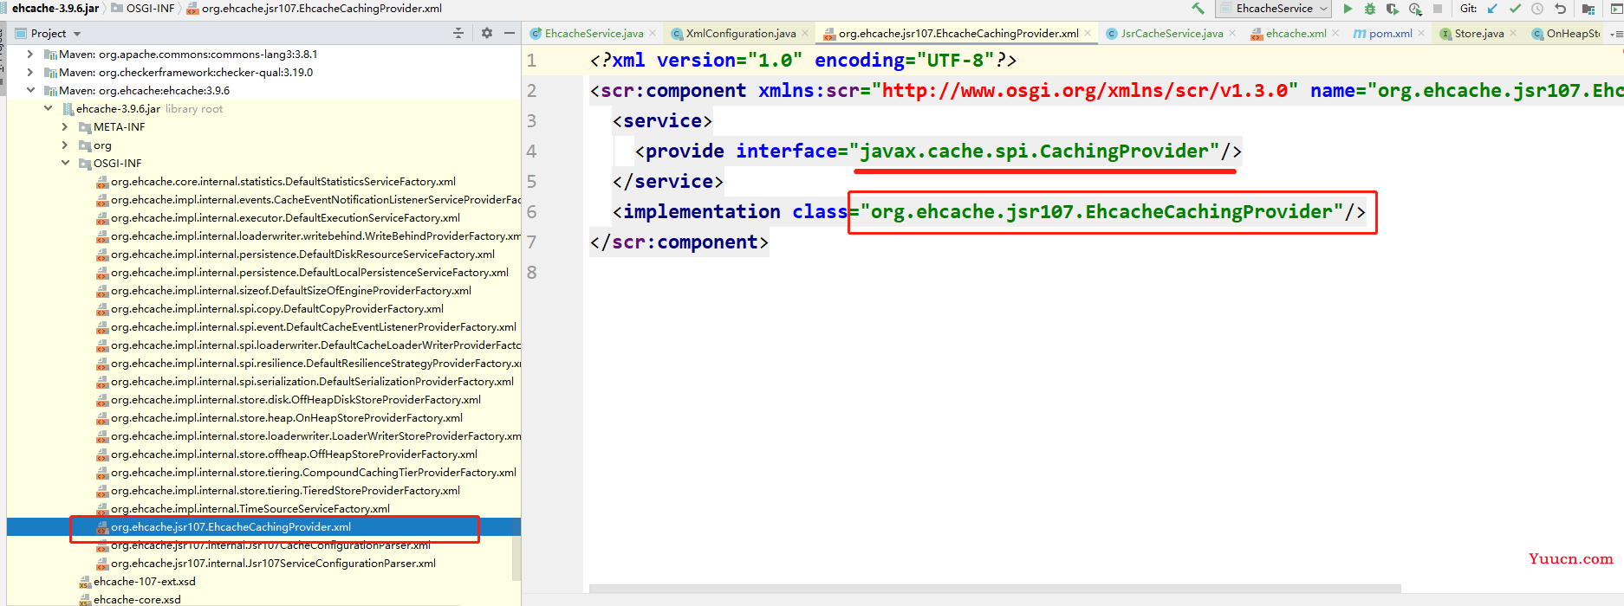The image size is (1624, 606).
Task: Select TieredStoreProviderFactory.xml file
Action: tap(278, 490)
